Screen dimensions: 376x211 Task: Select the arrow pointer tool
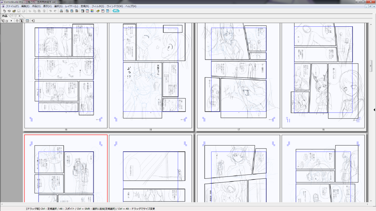pyautogui.click(x=22, y=21)
